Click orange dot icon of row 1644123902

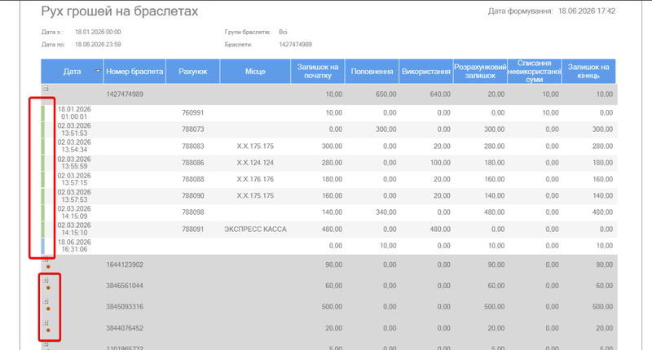[48, 266]
